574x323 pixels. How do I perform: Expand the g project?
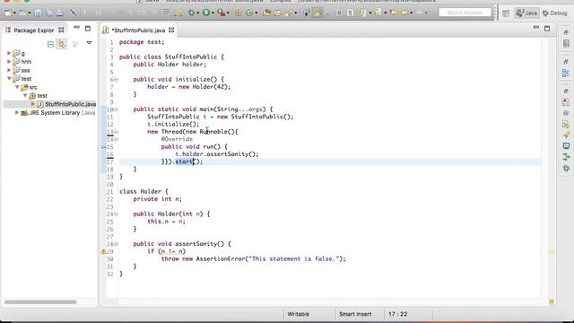9,53
